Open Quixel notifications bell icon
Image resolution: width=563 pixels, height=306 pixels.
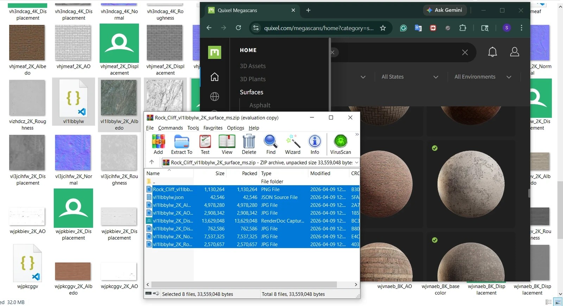click(x=492, y=52)
